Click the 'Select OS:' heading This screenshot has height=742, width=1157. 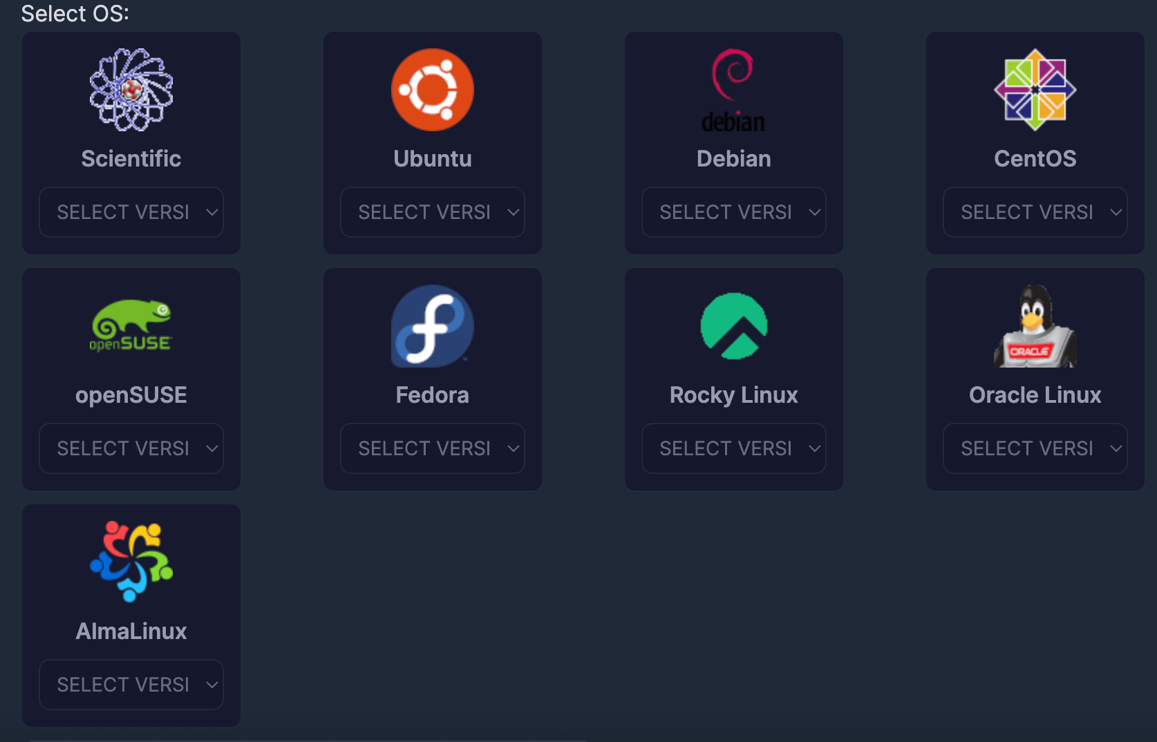coord(75,13)
